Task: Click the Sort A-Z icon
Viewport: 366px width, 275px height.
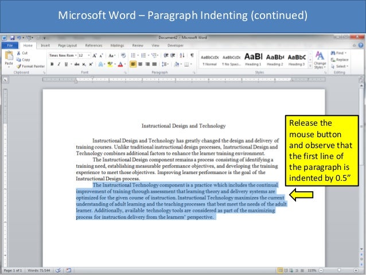Action: pyautogui.click(x=182, y=55)
